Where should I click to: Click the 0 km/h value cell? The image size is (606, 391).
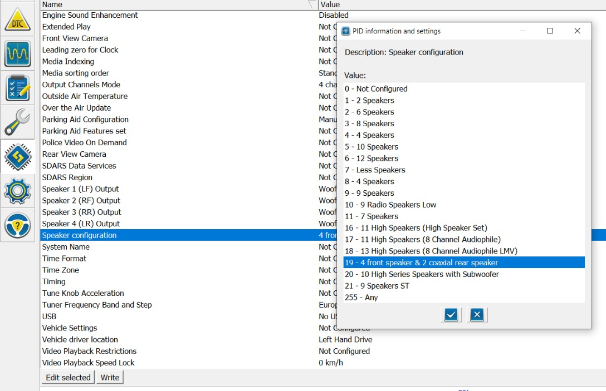[x=331, y=363]
